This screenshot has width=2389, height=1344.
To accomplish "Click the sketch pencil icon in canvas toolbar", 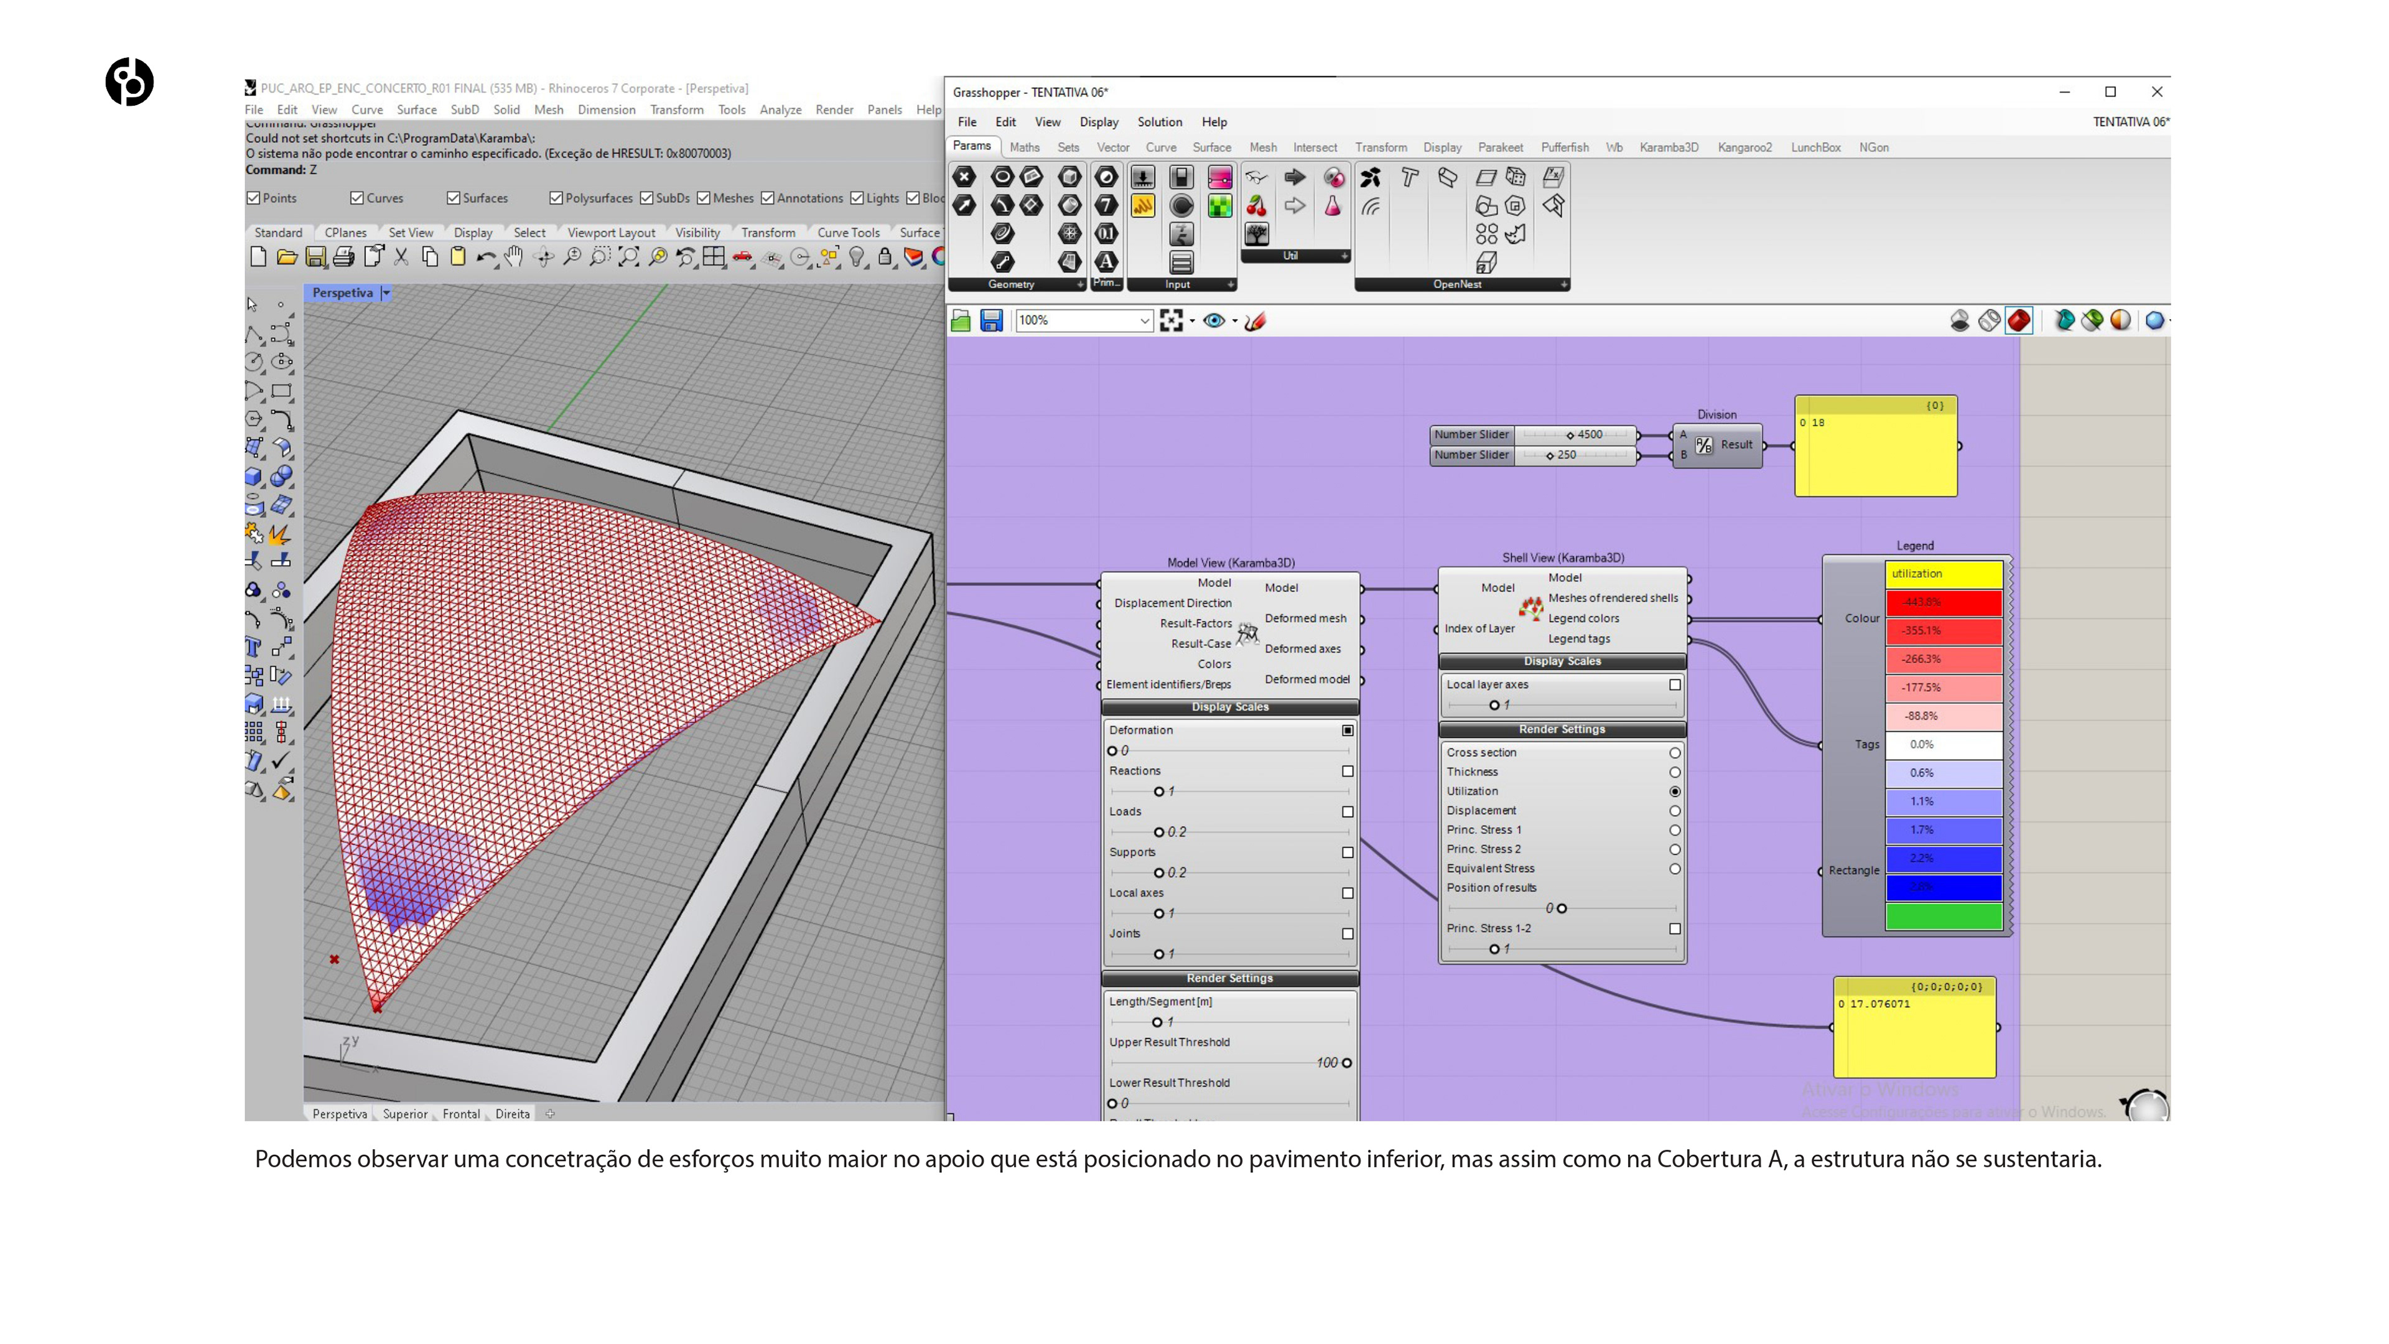I will coord(1255,321).
